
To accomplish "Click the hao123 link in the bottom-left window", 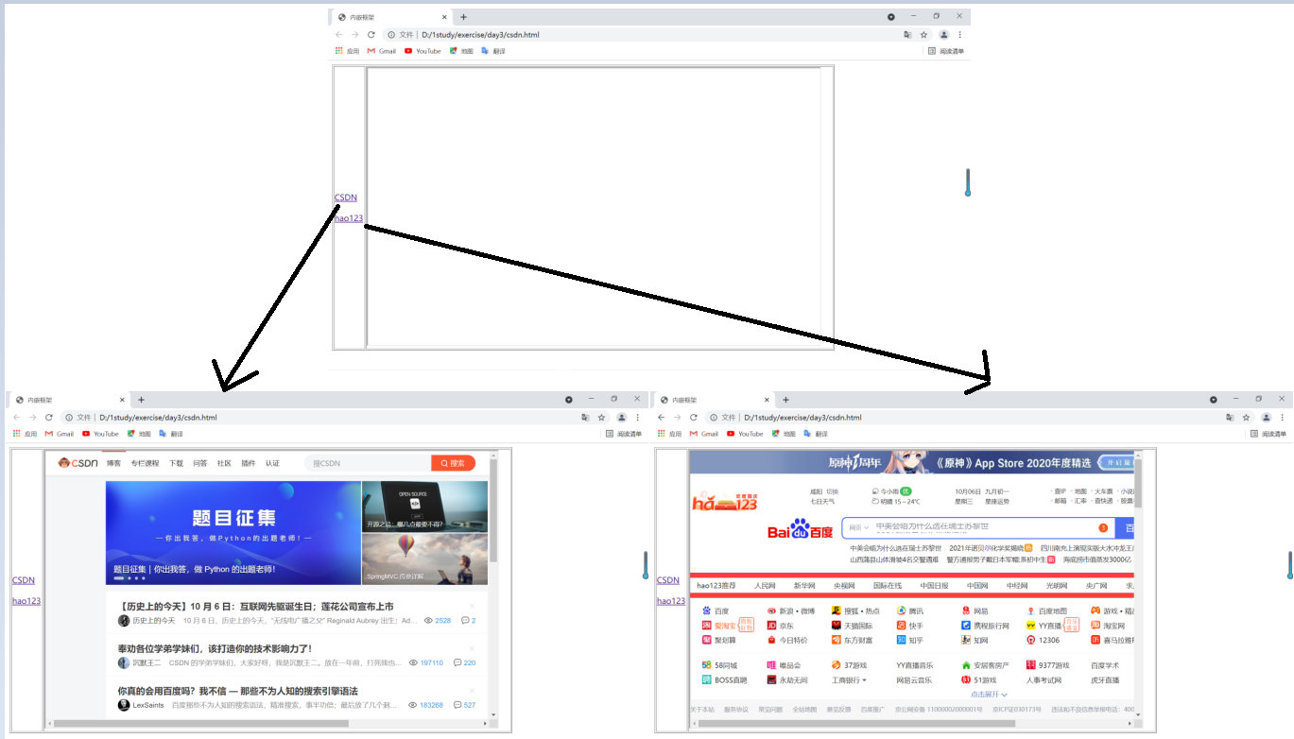I will (26, 601).
